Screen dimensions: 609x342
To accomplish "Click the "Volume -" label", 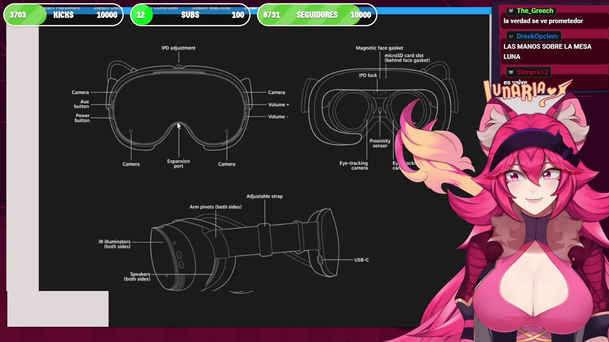I will 278,116.
